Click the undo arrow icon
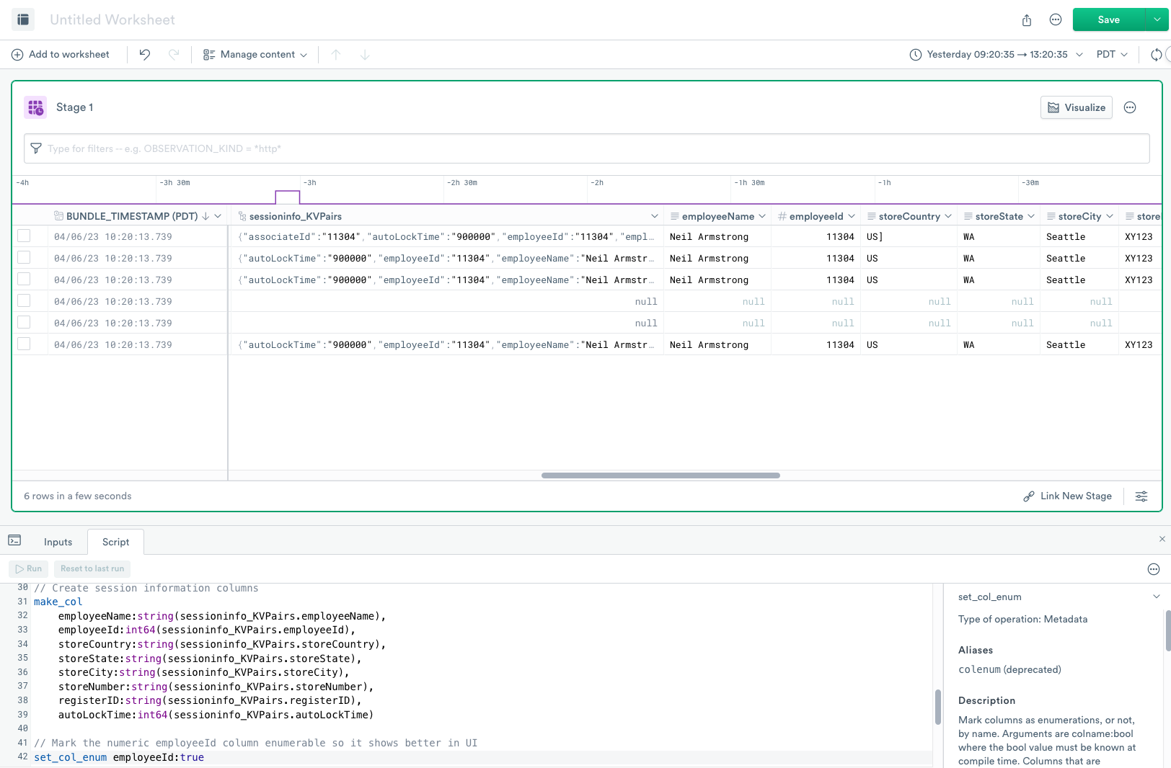This screenshot has width=1171, height=768. 145,55
